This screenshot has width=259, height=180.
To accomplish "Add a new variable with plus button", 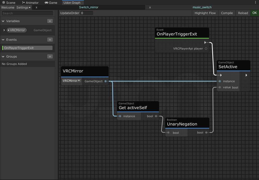I will coord(50,21).
